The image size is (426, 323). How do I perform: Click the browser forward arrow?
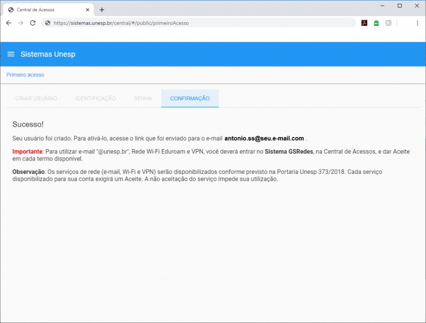click(20, 23)
